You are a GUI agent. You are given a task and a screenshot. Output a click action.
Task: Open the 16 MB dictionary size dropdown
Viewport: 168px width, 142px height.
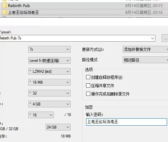pyautogui.click(x=49, y=82)
